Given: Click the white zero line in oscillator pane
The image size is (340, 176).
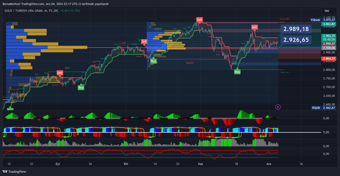Looking at the screenshot, I should [x=162, y=132].
